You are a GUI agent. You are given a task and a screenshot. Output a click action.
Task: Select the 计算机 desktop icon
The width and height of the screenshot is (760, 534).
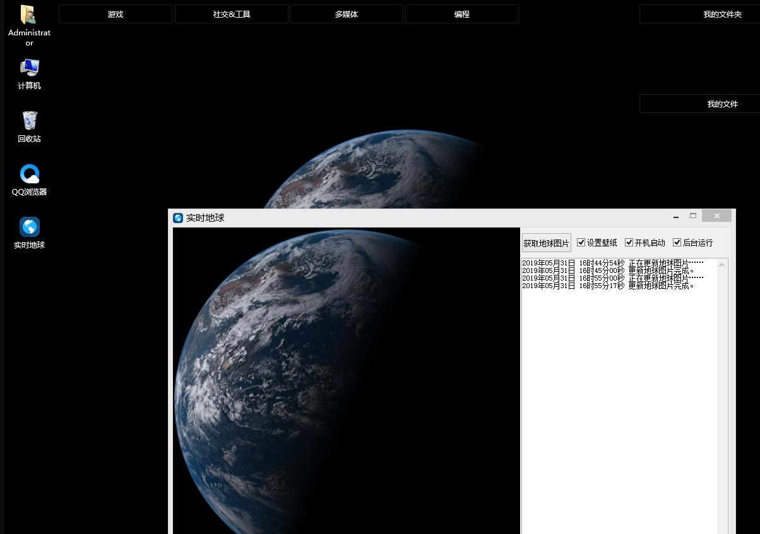tap(29, 68)
